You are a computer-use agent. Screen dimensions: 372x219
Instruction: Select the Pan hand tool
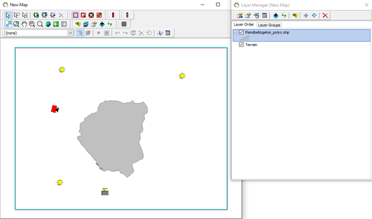coord(24,24)
